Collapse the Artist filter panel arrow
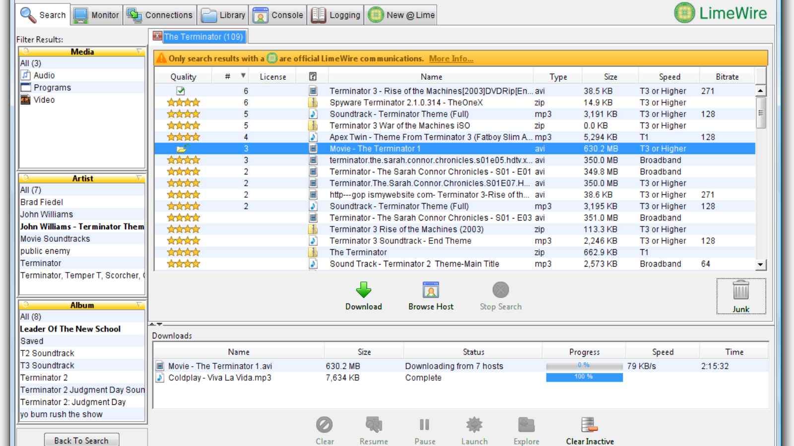 [139, 178]
